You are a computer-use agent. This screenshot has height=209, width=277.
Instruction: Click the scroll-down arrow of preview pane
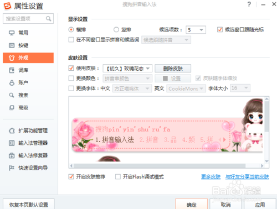pos(266,161)
